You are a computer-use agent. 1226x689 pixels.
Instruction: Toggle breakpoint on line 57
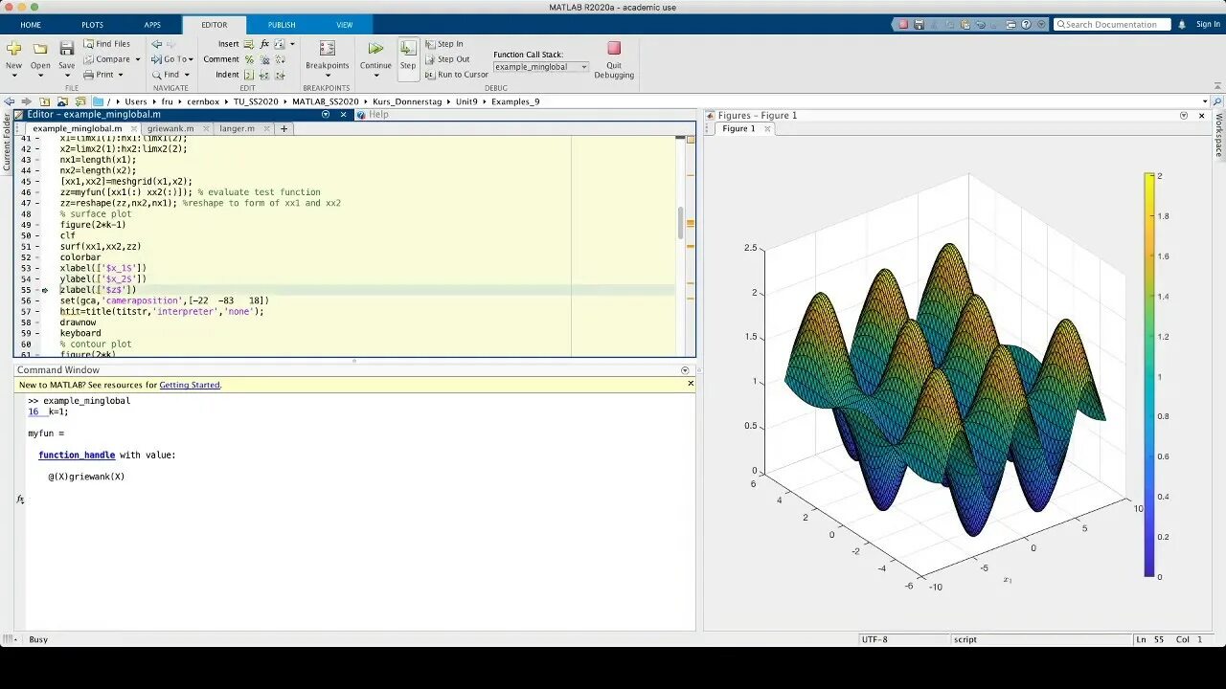pyautogui.click(x=38, y=311)
